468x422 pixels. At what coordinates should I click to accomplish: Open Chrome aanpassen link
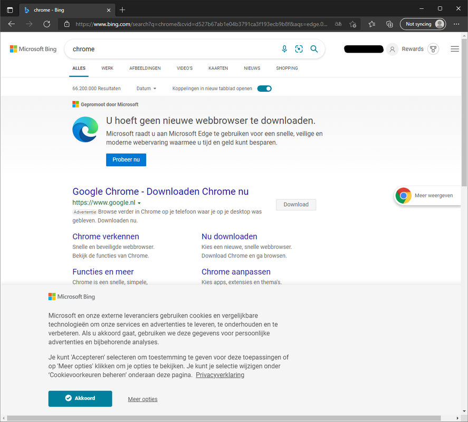coord(236,272)
